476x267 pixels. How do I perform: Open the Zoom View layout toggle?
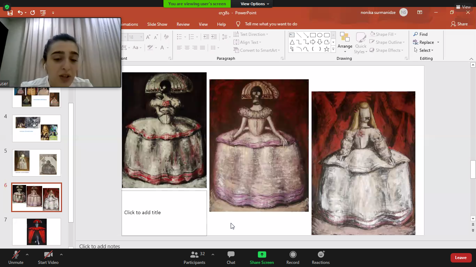pyautogui.click(x=463, y=7)
